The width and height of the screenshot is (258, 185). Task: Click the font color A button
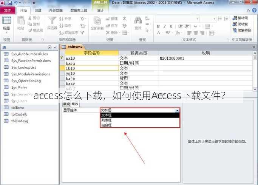158,33
